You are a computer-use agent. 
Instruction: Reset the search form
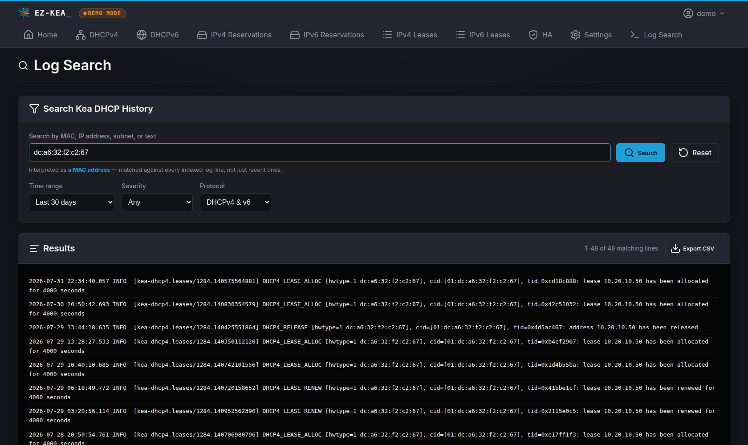[x=695, y=153]
